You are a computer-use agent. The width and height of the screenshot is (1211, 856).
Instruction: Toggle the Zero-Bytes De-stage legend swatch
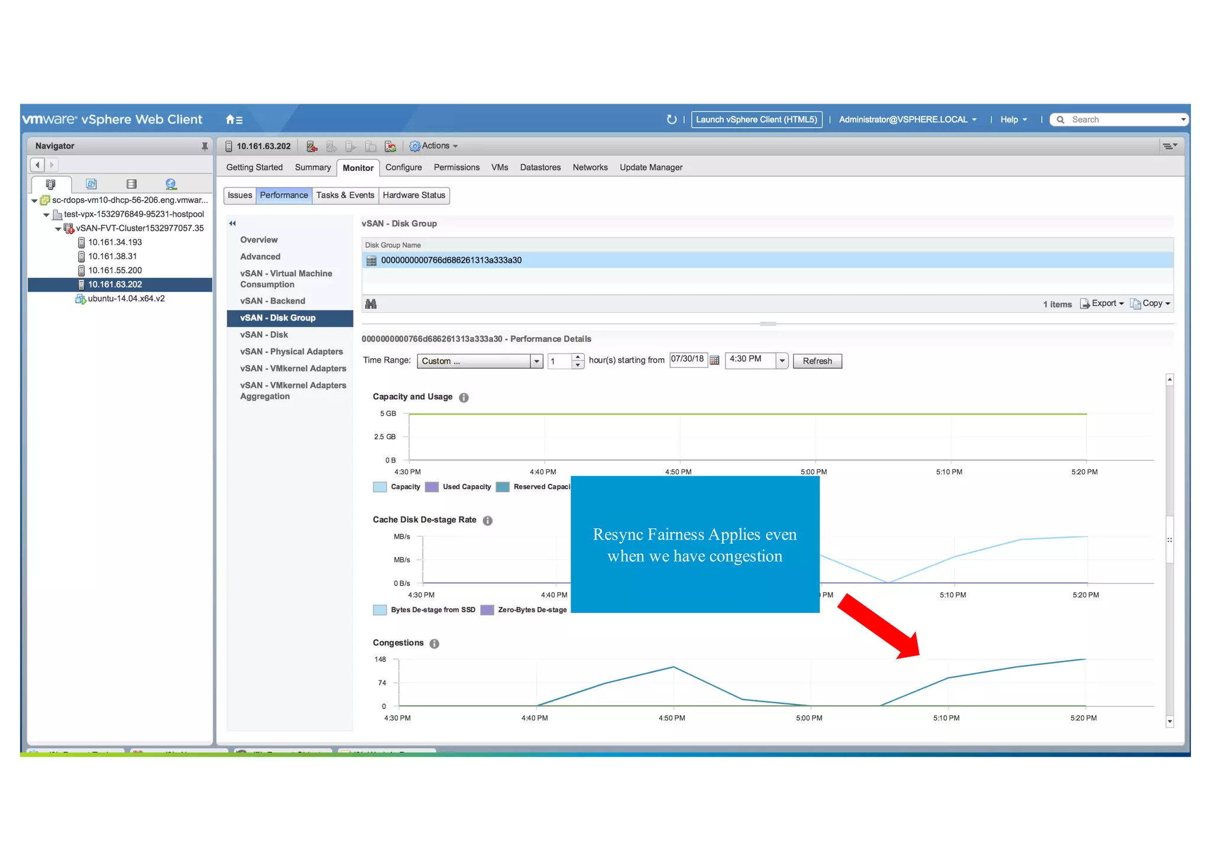click(487, 610)
